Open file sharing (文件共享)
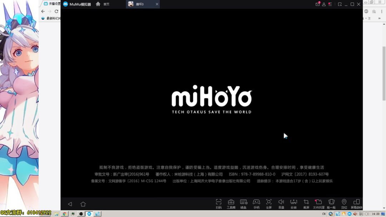The height and width of the screenshot is (217, 386). click(x=318, y=204)
